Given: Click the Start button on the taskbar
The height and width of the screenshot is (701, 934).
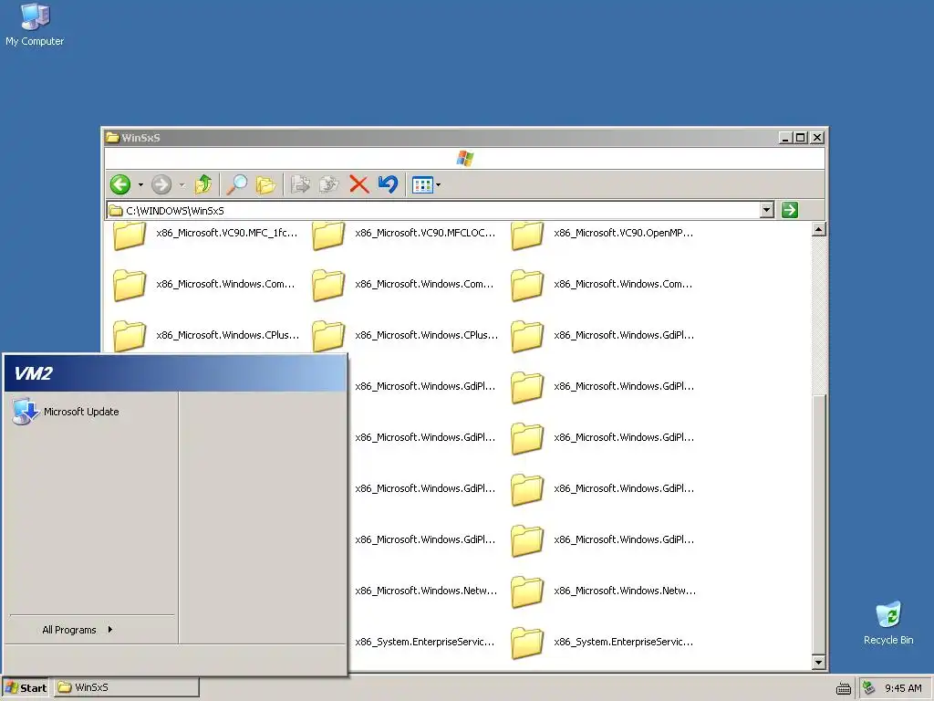Looking at the screenshot, I should pos(26,688).
